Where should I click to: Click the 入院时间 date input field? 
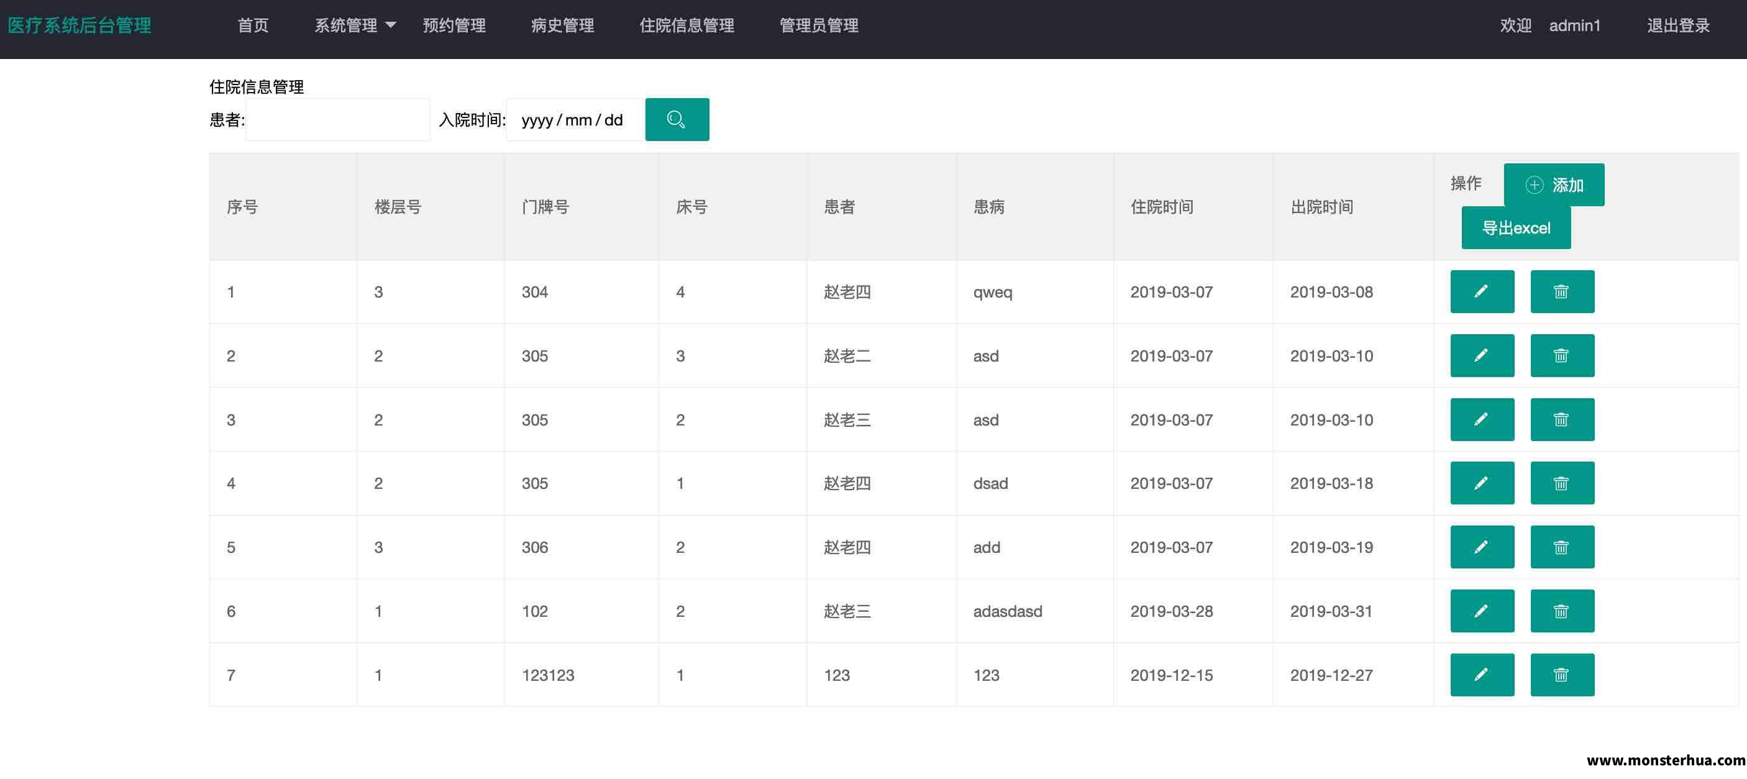coord(575,119)
